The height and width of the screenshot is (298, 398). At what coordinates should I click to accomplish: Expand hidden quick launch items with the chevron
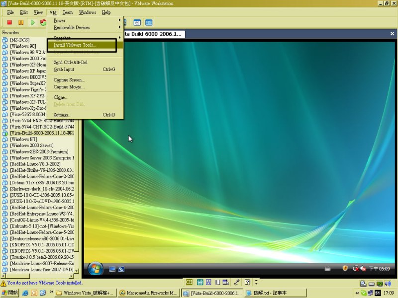tap(51, 292)
